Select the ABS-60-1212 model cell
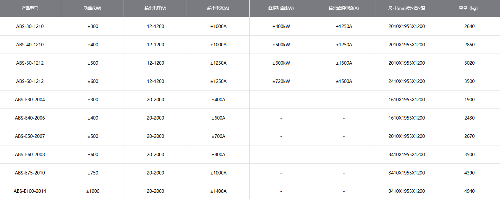This screenshot has height=199, width=500. (30, 81)
